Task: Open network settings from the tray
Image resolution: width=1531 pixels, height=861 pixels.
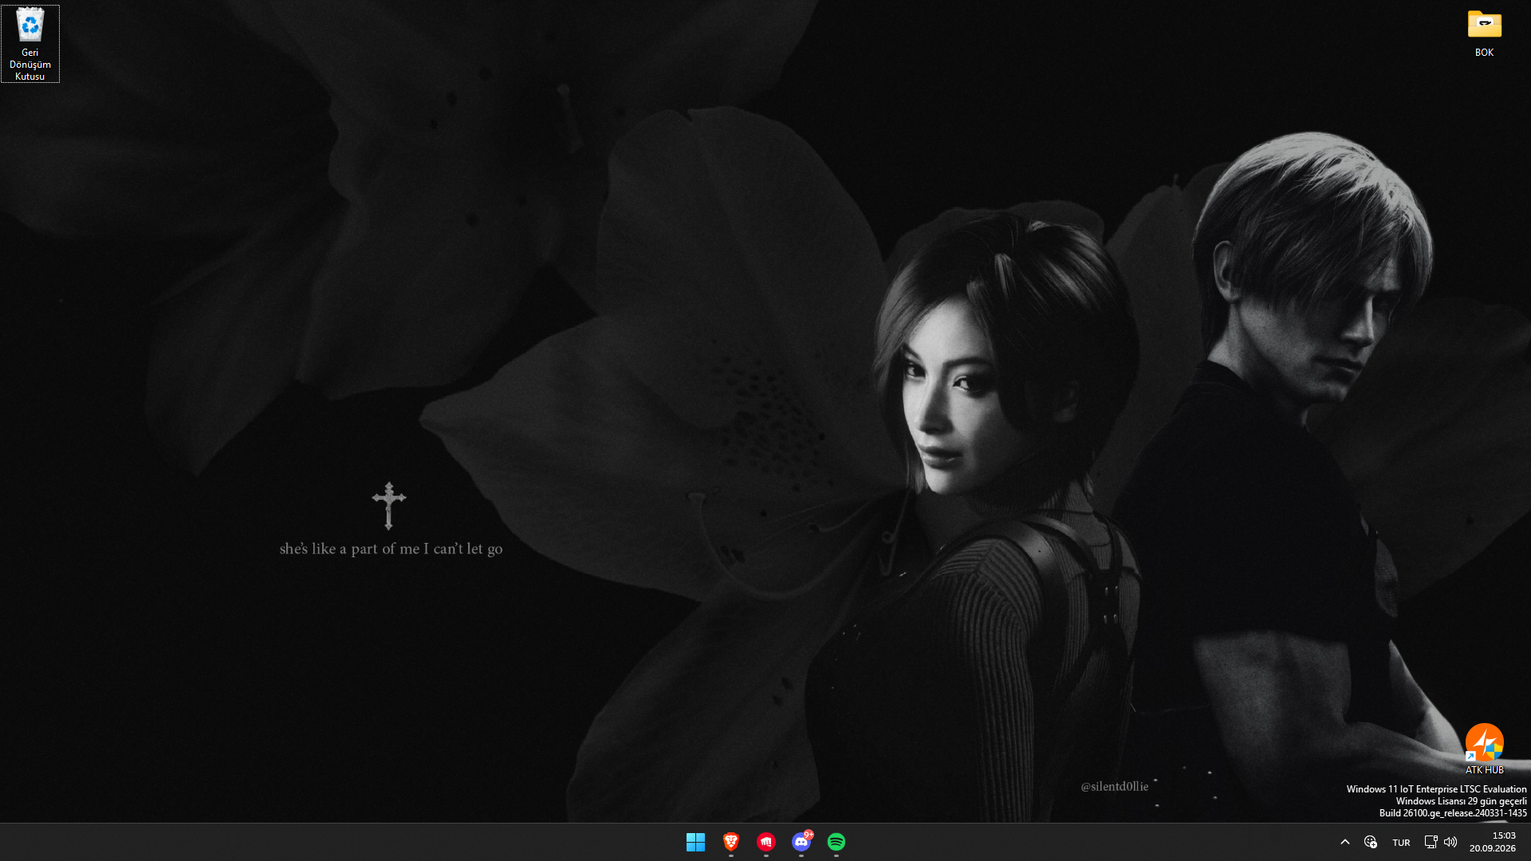Action: 1431,842
